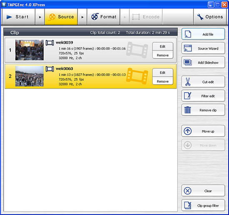Click the film strip icon beside wek0059

coord(50,43)
